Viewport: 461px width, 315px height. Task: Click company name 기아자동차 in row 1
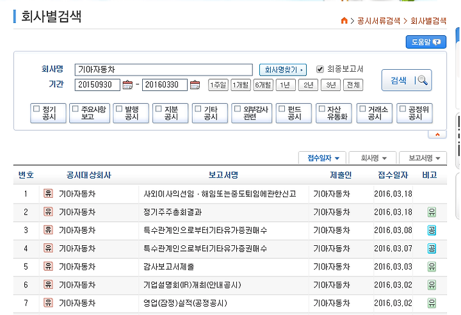coord(77,194)
